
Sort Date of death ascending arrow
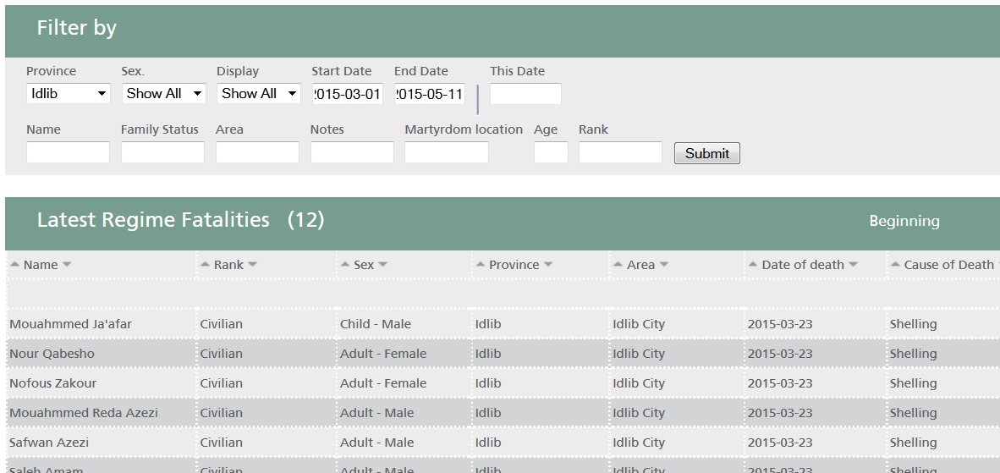pyautogui.click(x=753, y=265)
